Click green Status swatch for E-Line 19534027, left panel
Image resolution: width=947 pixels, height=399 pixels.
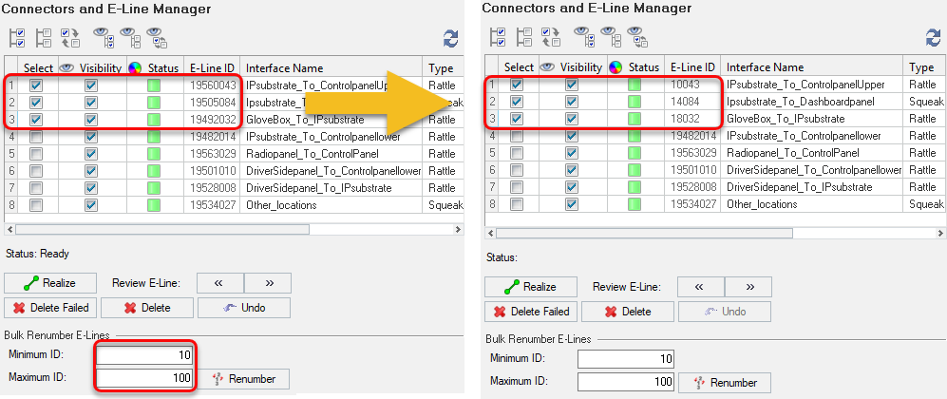(155, 205)
